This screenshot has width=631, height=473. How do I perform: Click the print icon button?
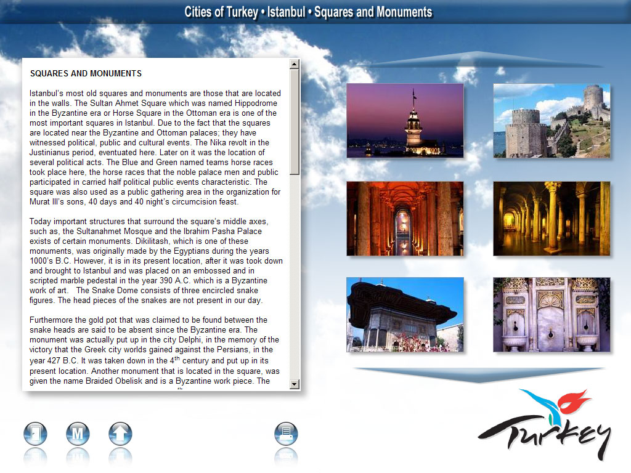pyautogui.click(x=286, y=434)
